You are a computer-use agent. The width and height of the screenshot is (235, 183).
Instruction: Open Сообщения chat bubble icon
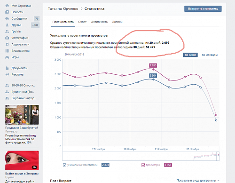click(7, 18)
